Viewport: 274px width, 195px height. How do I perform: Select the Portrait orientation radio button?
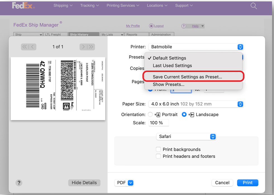click(150, 114)
